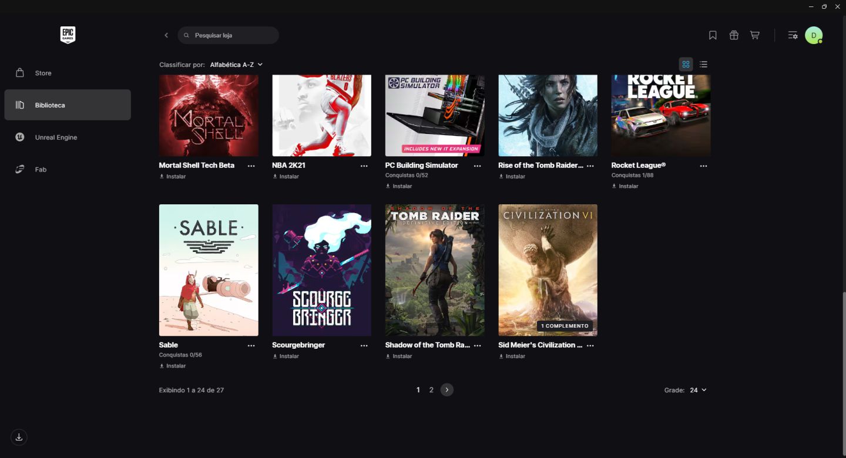Switch to list view

(x=703, y=64)
